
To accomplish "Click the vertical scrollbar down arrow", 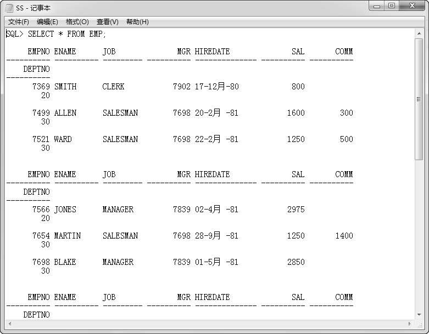I will point(419,314).
